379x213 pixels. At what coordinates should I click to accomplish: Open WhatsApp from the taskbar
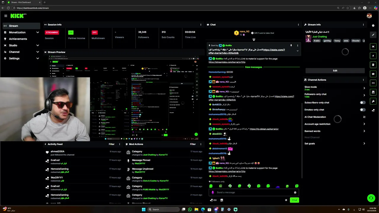click(x=190, y=209)
